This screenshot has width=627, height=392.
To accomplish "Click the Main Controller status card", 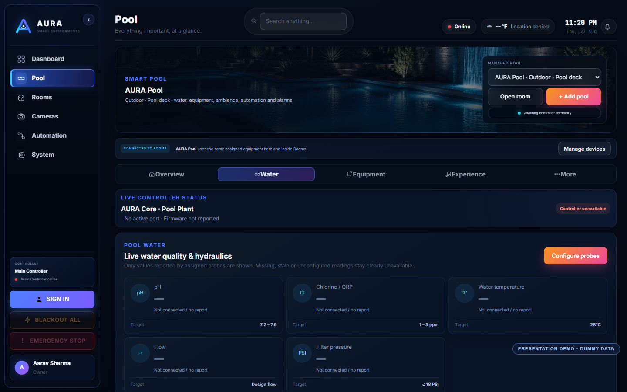I will [52, 272].
